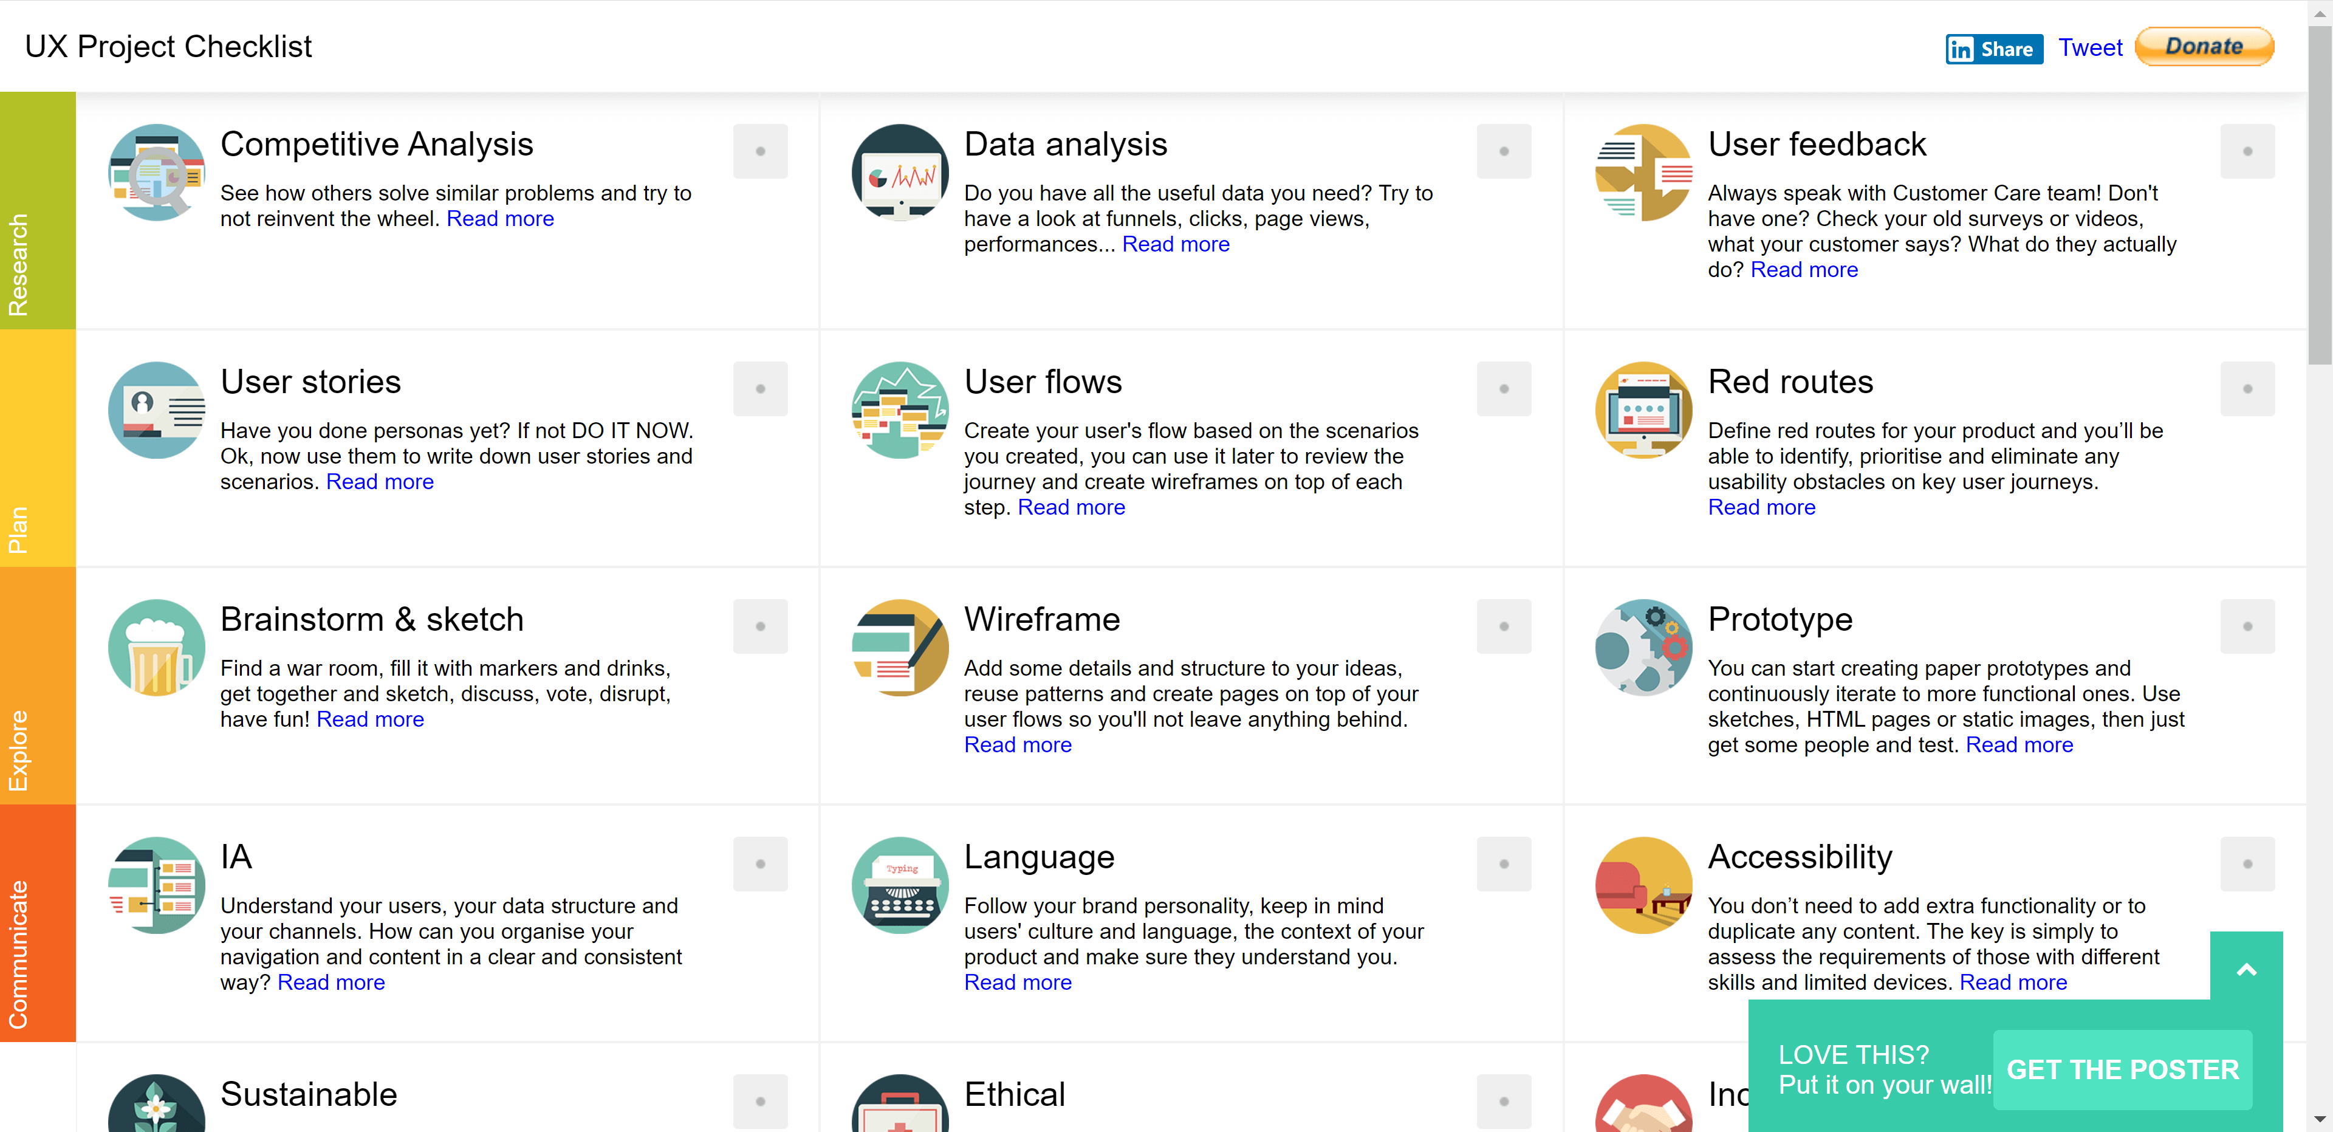This screenshot has width=2333, height=1132.
Task: Click the Red routes monitor icon
Action: point(1643,410)
